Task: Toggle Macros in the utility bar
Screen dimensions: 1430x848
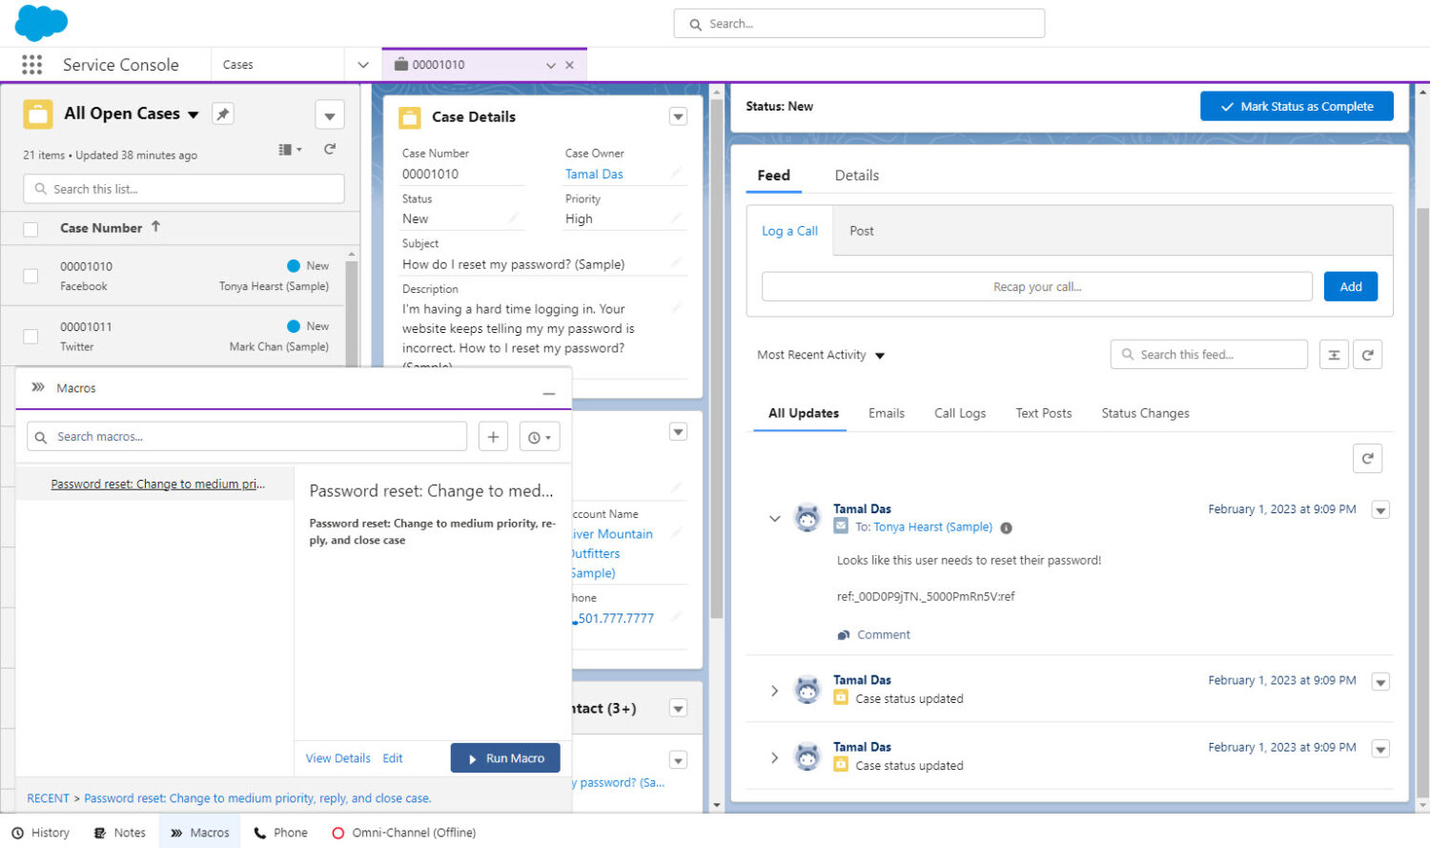Action: point(200,833)
